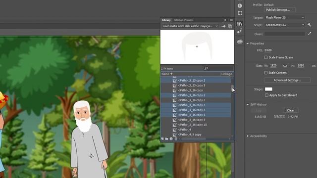Click the Library search field
The width and height of the screenshot is (317, 178).
219,69
